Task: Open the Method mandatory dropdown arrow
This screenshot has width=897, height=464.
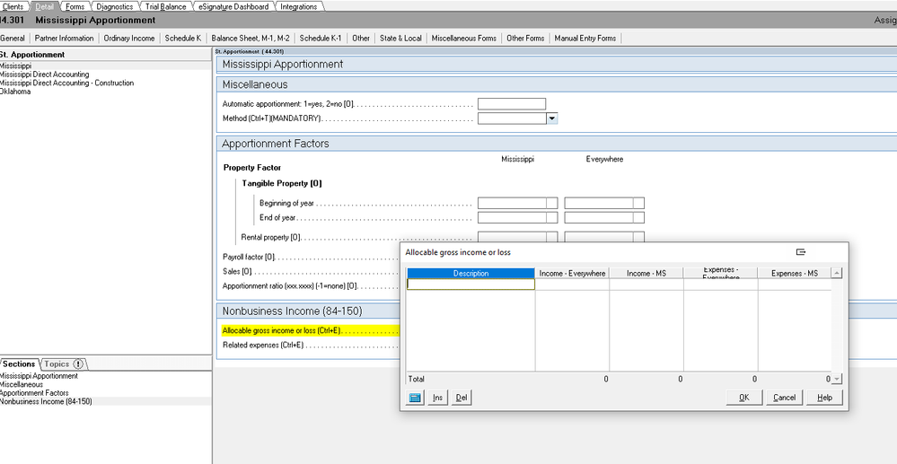Action: point(552,118)
